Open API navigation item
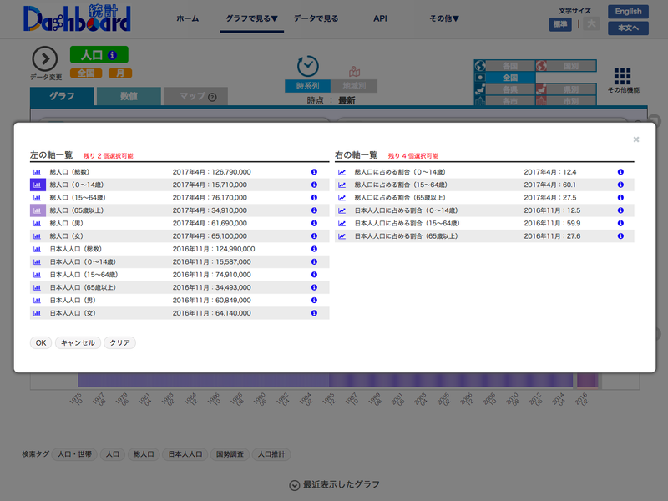Screen dimensions: 668x501 pyautogui.click(x=380, y=18)
